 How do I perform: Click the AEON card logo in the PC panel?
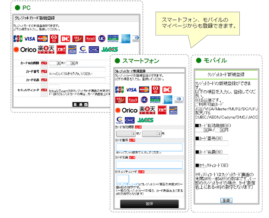(x=72, y=50)
